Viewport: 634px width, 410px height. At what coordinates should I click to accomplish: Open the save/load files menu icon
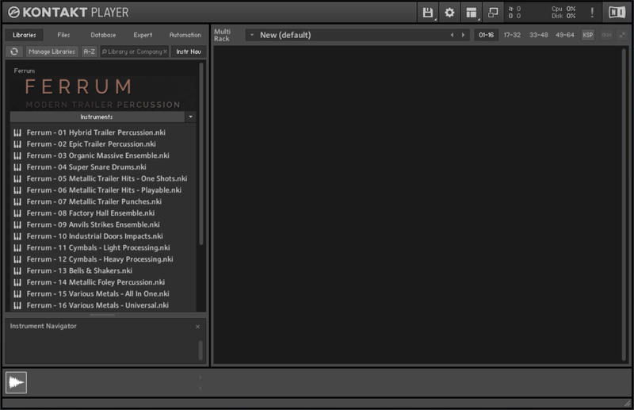pos(429,13)
